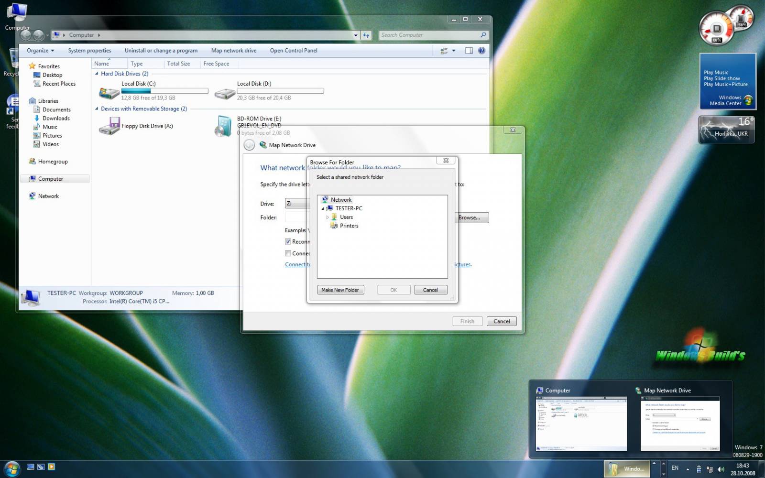The image size is (765, 478).
Task: Click the Make New Folder button
Action: (x=340, y=290)
